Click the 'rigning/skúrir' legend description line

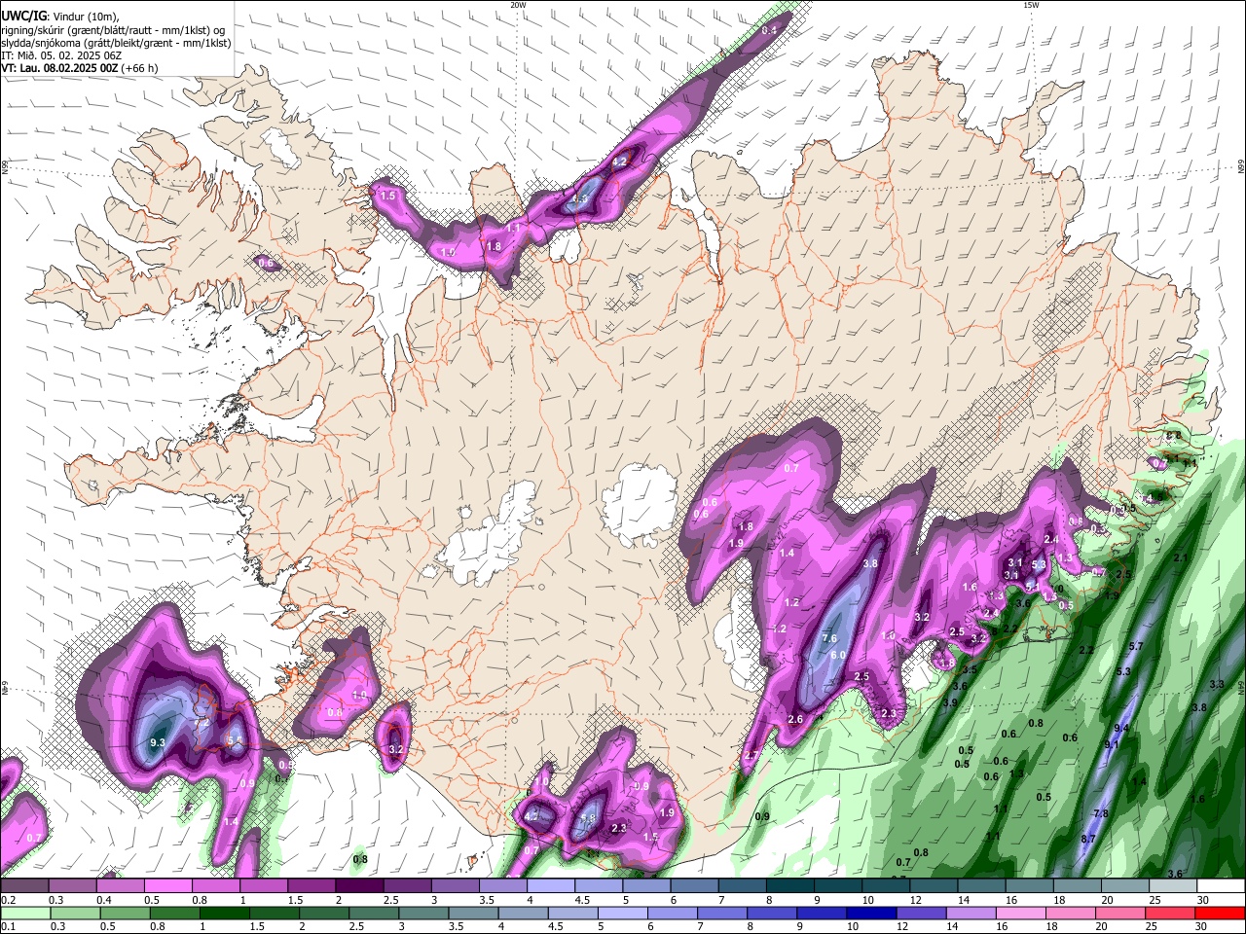113,30
